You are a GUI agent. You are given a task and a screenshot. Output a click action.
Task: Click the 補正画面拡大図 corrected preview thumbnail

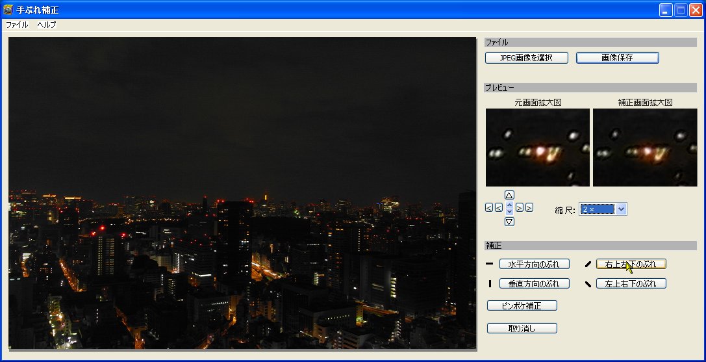coord(645,148)
